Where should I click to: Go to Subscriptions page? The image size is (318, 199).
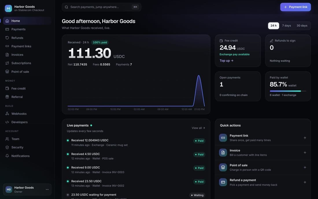click(x=27, y=63)
